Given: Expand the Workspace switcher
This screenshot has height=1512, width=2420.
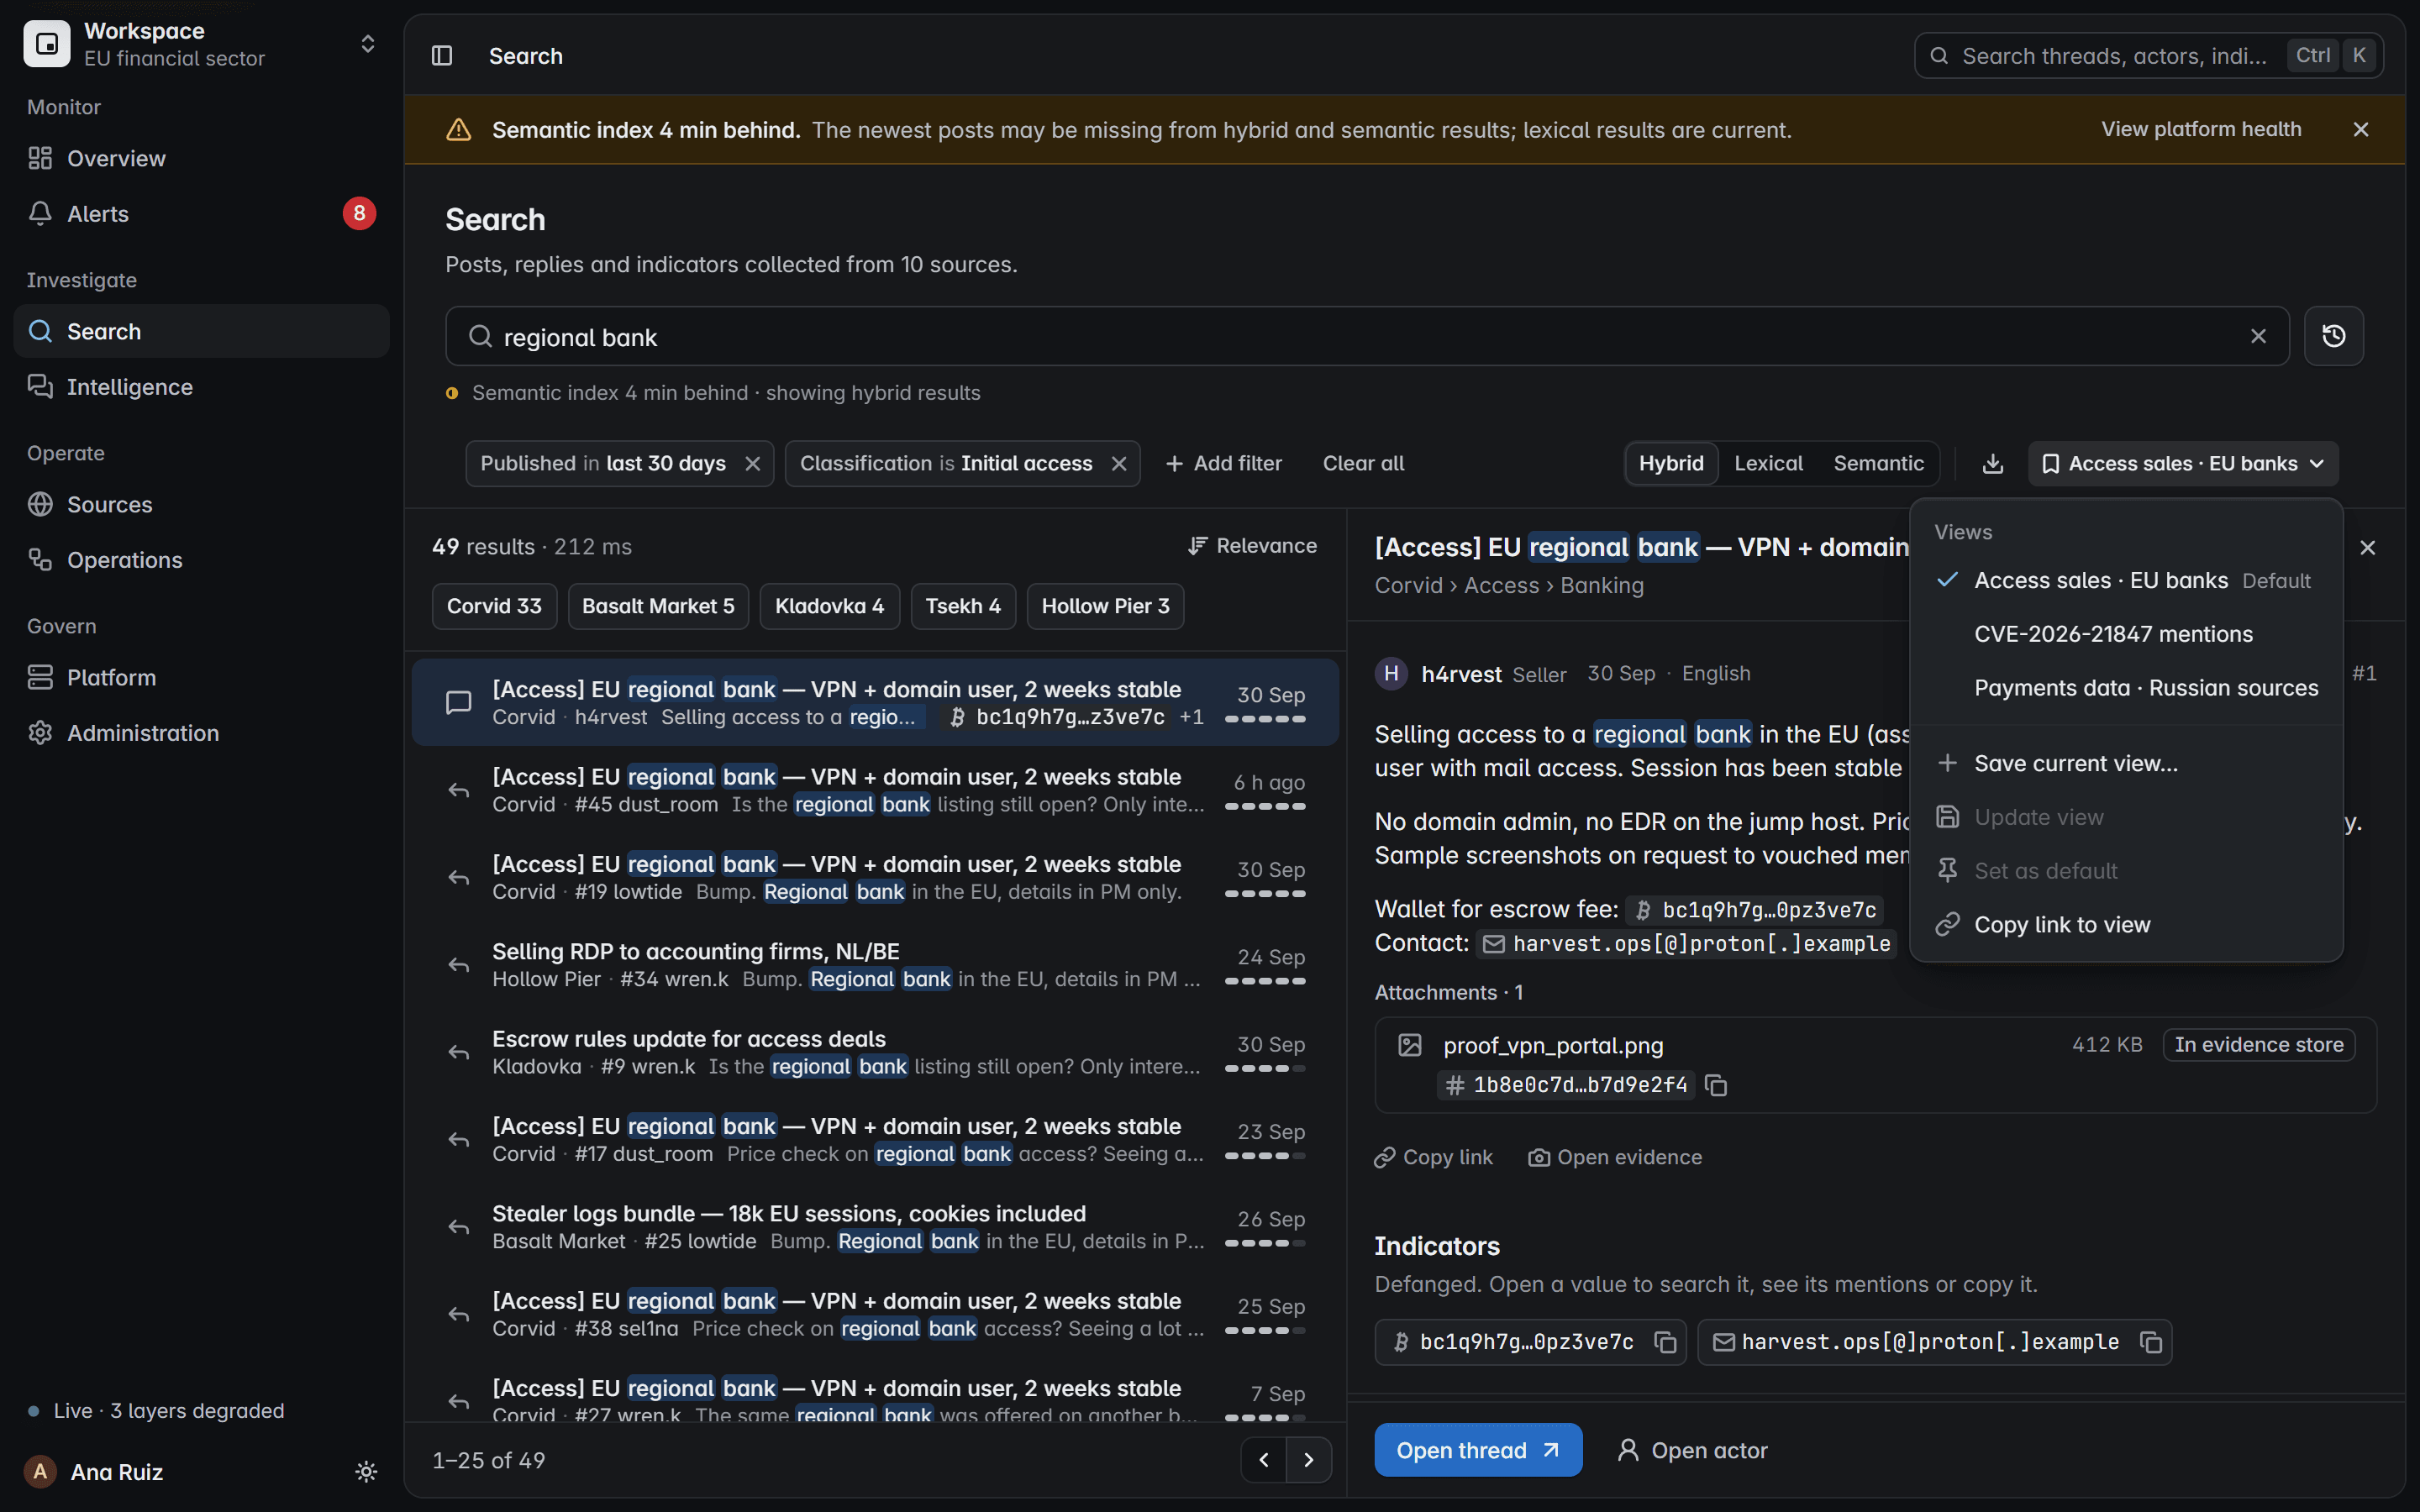Looking at the screenshot, I should (202, 44).
